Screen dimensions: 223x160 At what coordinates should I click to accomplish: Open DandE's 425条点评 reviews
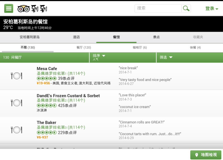tap(67, 106)
